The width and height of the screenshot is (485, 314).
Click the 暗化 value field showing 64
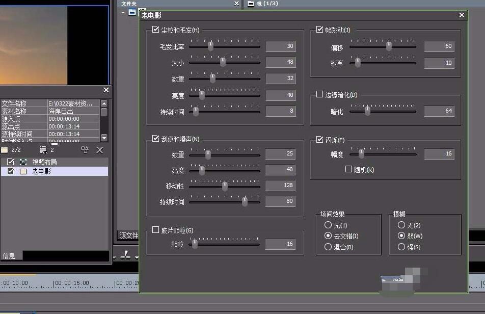pos(439,111)
